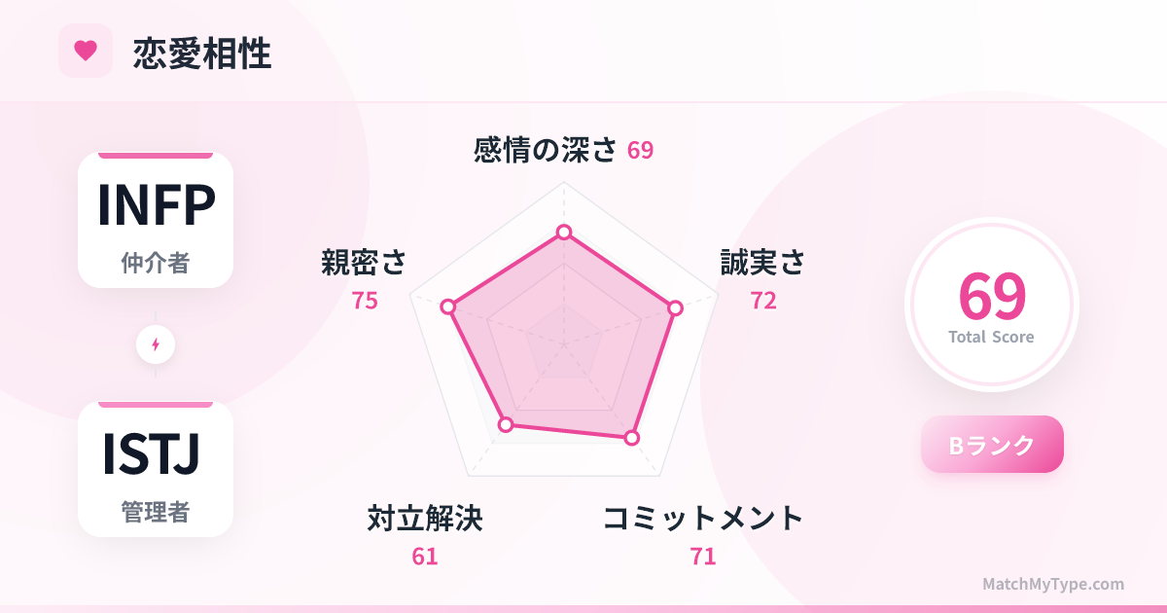Click the 恋愛相性 heading text
1167x613 pixels.
pos(202,54)
